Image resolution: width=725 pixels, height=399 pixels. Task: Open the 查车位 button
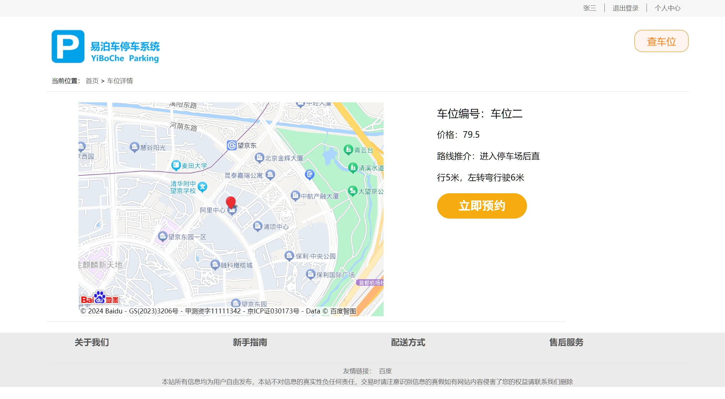661,41
